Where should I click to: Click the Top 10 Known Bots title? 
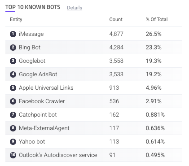[x=33, y=7]
